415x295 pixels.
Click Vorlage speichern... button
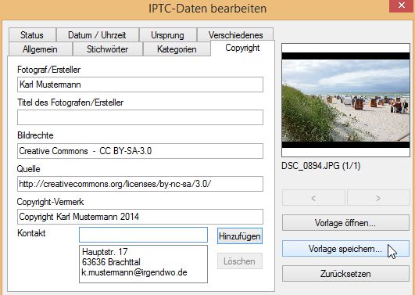tap(345, 249)
